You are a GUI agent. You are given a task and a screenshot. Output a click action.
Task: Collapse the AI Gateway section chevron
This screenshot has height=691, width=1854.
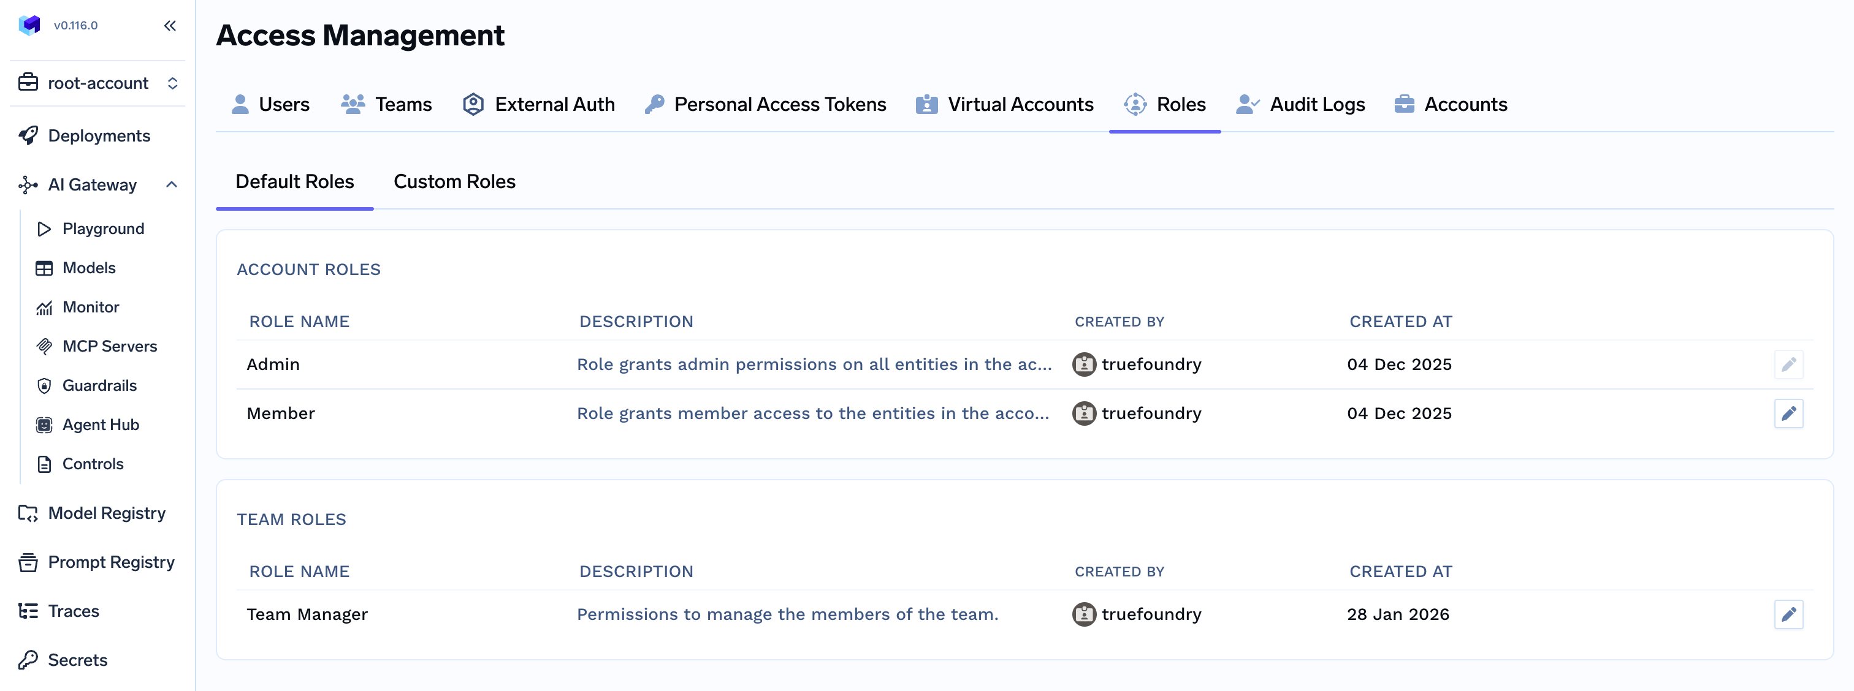click(x=171, y=185)
